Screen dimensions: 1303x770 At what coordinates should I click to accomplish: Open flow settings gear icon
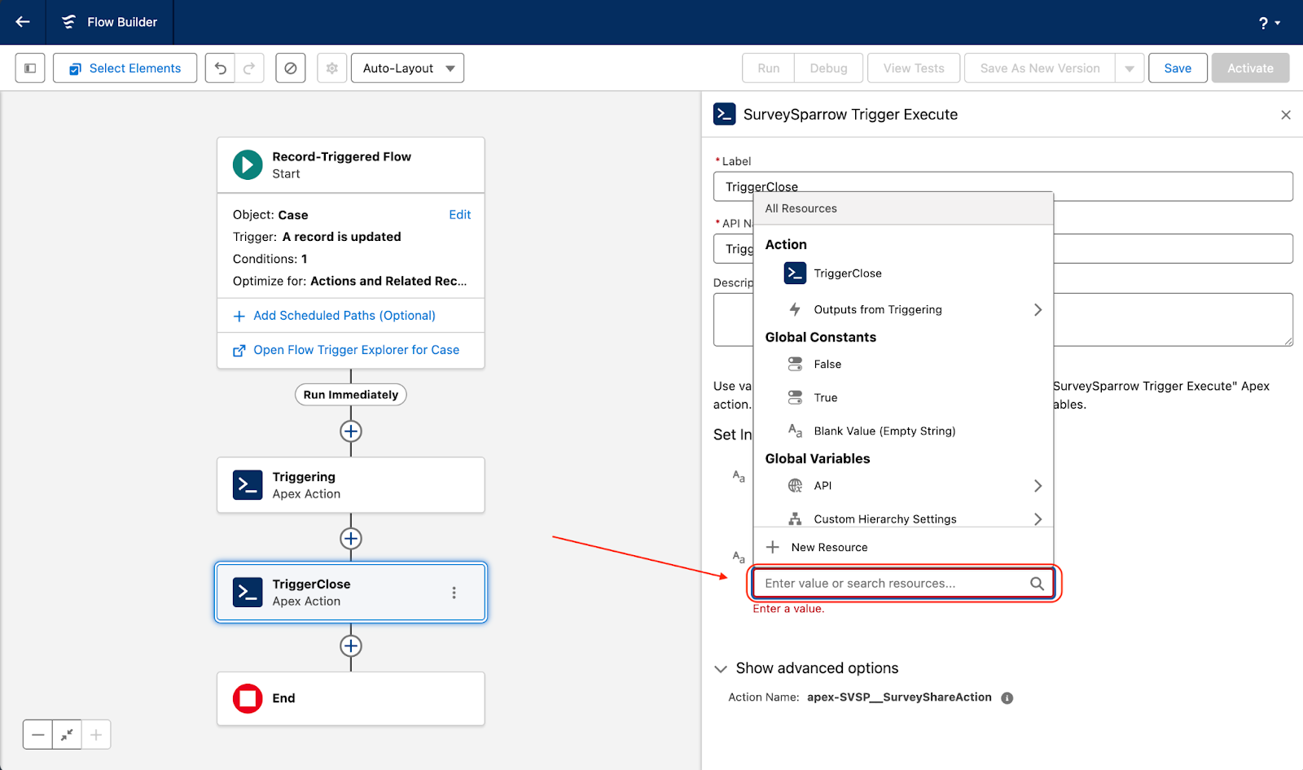(332, 68)
